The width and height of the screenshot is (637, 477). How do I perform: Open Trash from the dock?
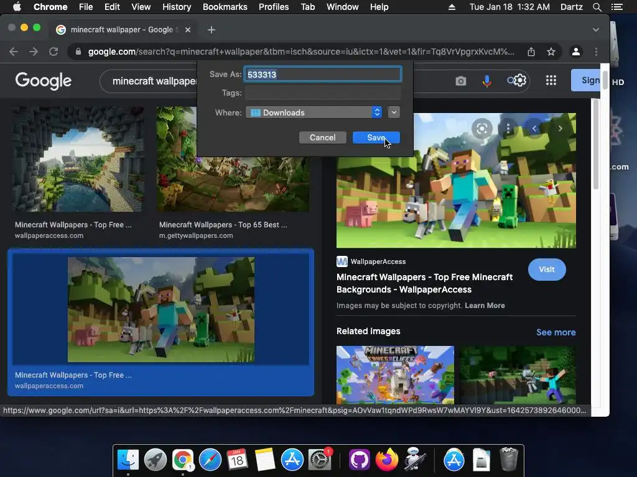point(508,459)
